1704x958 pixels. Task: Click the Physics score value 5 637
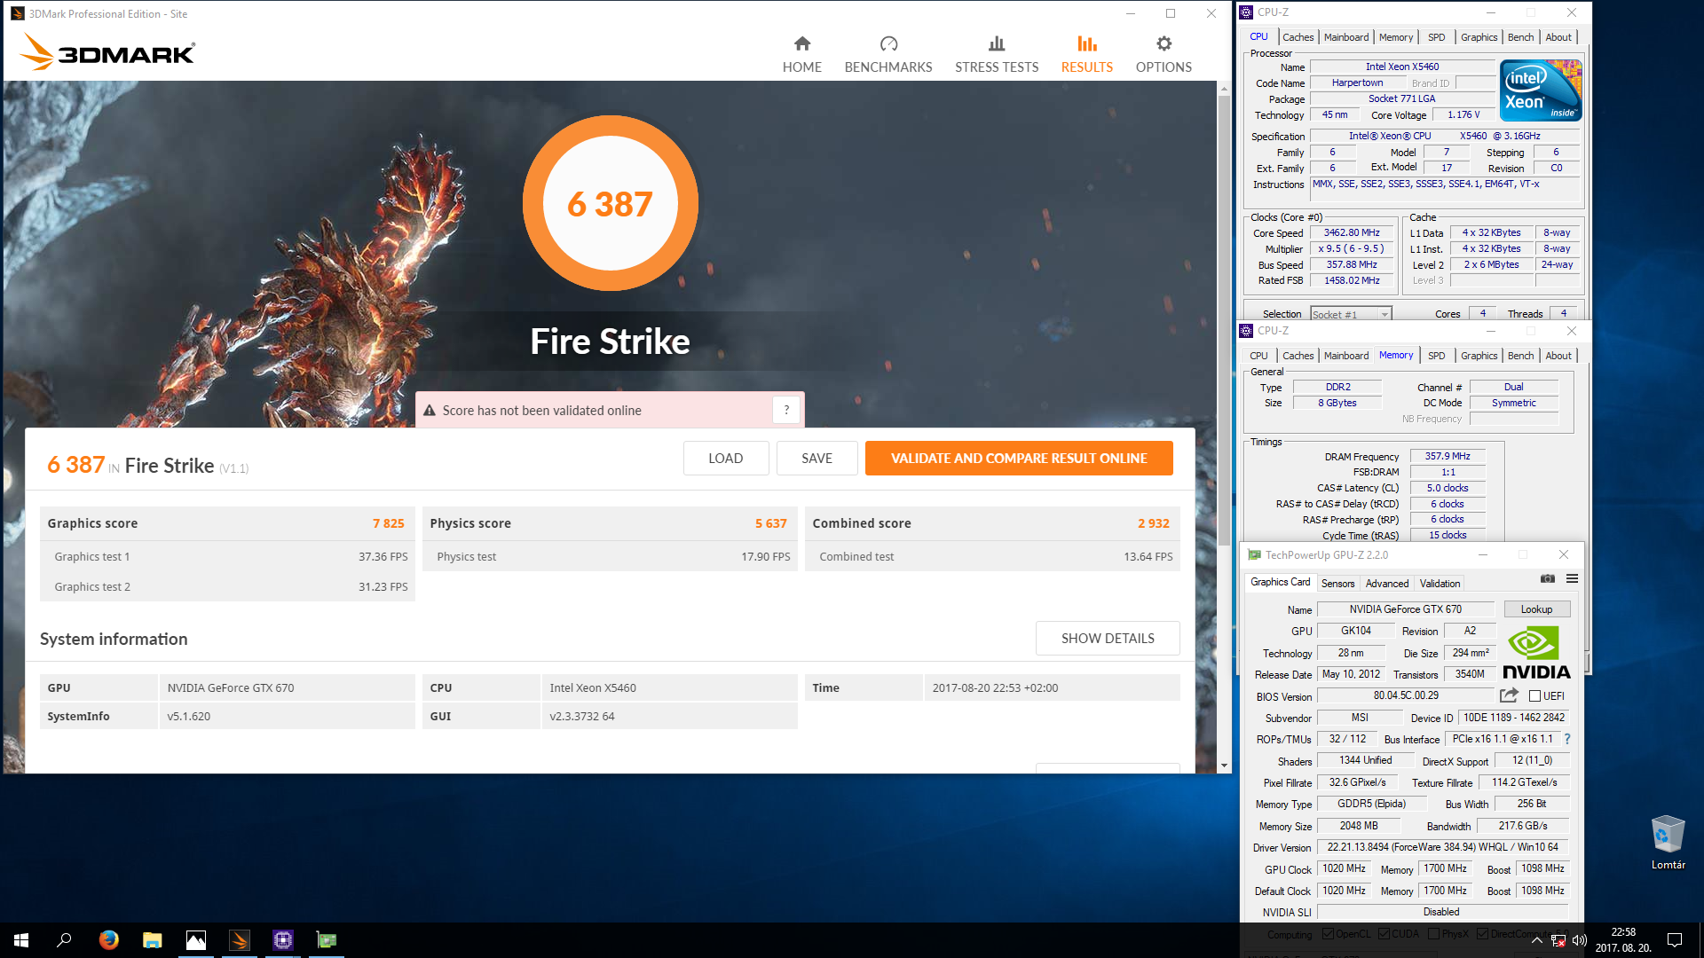(770, 523)
